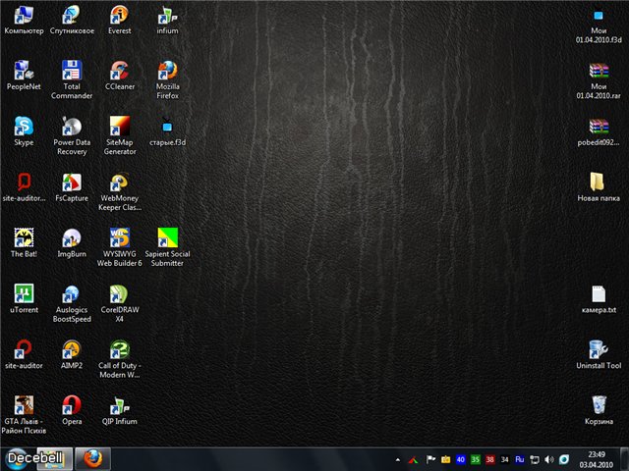Click the red 38 temperature indicator
The height and width of the screenshot is (471, 629).
tap(489, 459)
